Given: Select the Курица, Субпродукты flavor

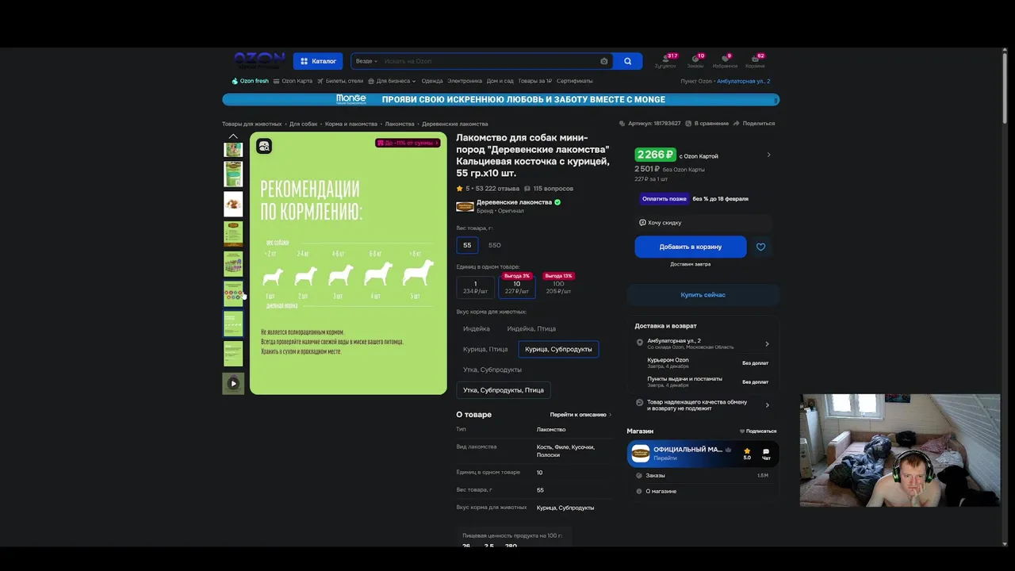Looking at the screenshot, I should [x=558, y=349].
